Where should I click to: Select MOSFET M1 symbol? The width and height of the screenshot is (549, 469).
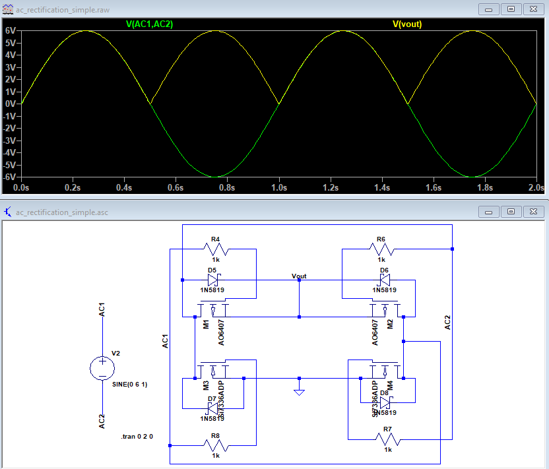[213, 309]
